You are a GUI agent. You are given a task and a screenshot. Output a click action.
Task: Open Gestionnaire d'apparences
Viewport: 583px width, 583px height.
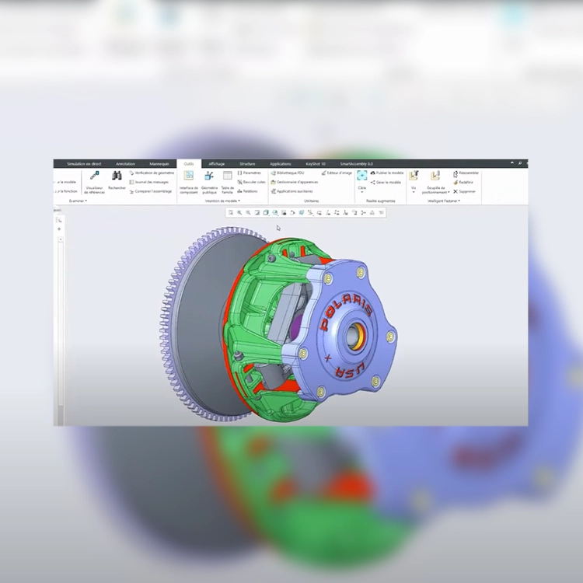coord(294,182)
